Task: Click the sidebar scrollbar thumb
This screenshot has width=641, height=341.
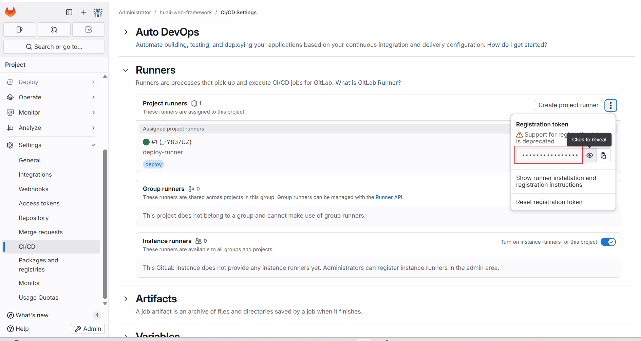Action: click(105, 224)
